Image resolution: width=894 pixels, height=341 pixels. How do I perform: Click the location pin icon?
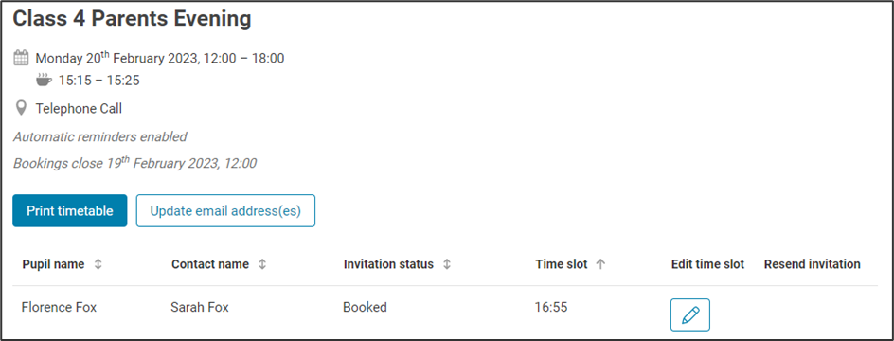[21, 108]
